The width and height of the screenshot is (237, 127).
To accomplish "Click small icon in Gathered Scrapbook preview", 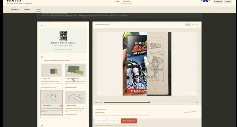I will click(x=67, y=75).
